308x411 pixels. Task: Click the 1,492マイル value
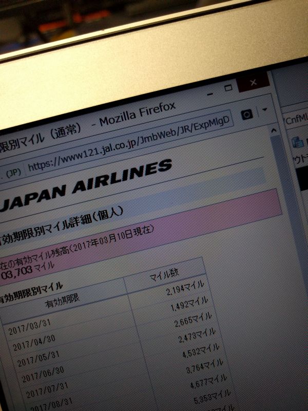(x=189, y=303)
